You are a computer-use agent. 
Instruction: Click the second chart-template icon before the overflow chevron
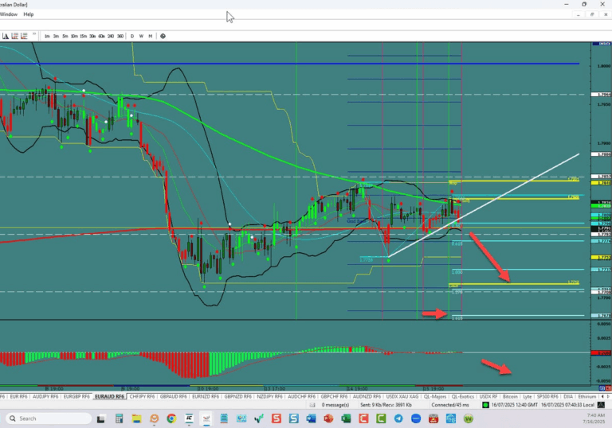pyautogui.click(x=24, y=36)
